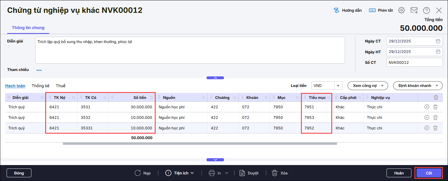Switch to the Thống kê tab

click(x=40, y=86)
